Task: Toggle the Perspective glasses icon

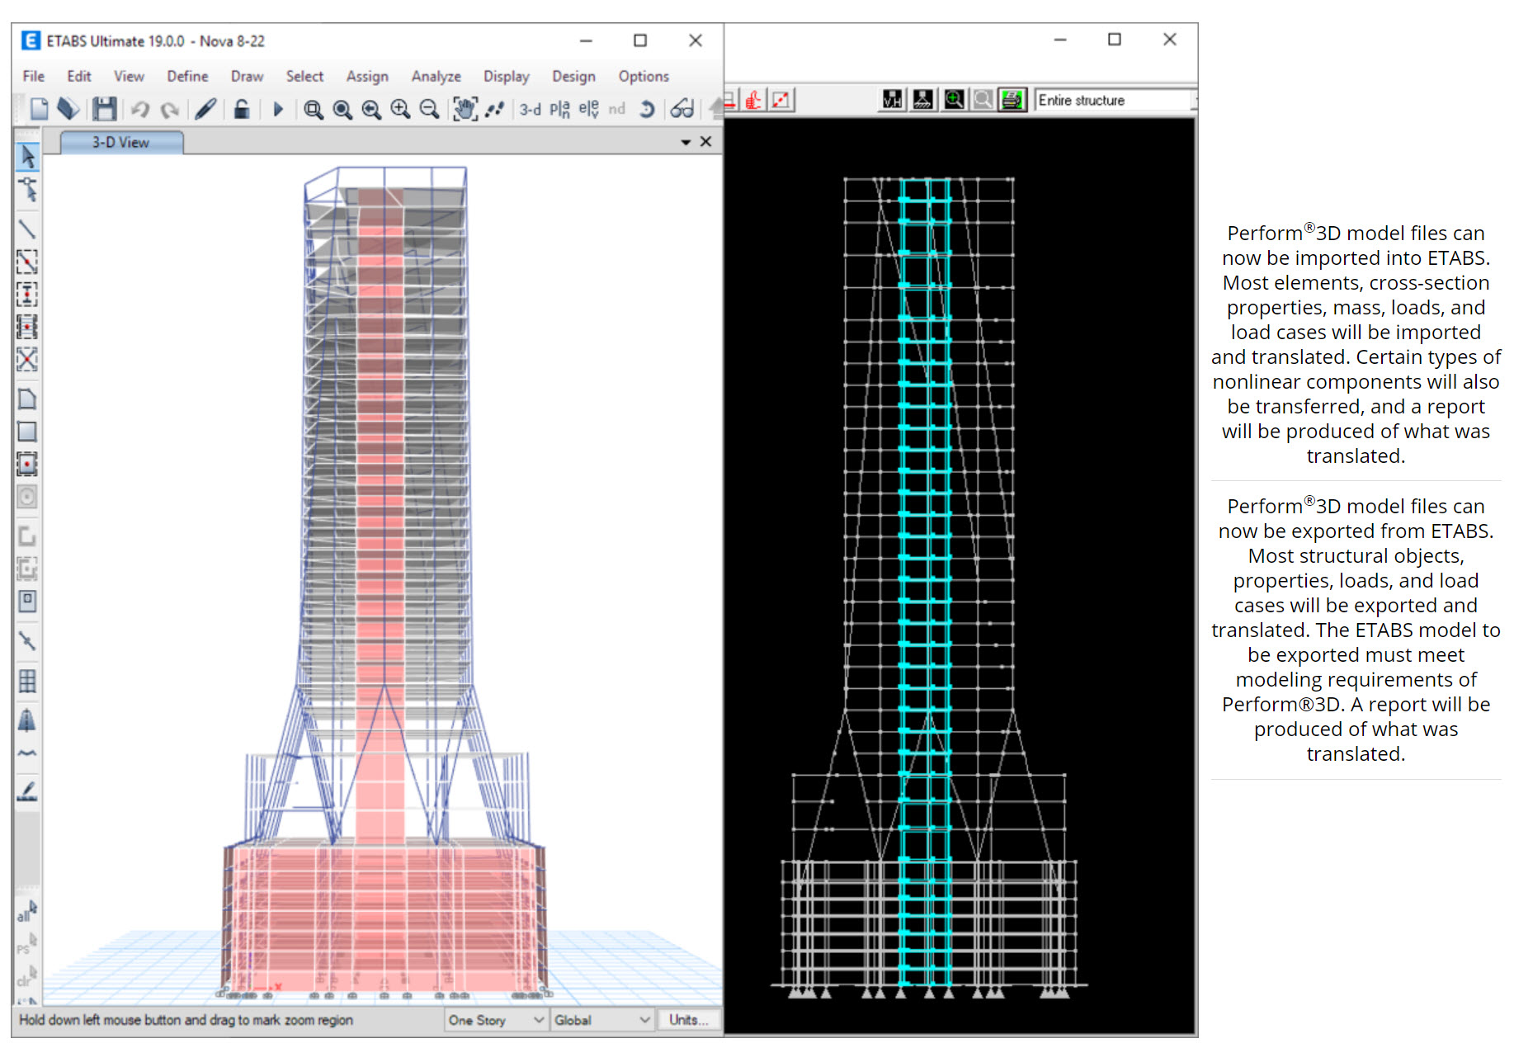Action: [682, 109]
